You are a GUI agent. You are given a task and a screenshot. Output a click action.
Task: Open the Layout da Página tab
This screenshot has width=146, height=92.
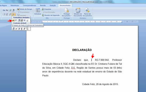(3, 5)
